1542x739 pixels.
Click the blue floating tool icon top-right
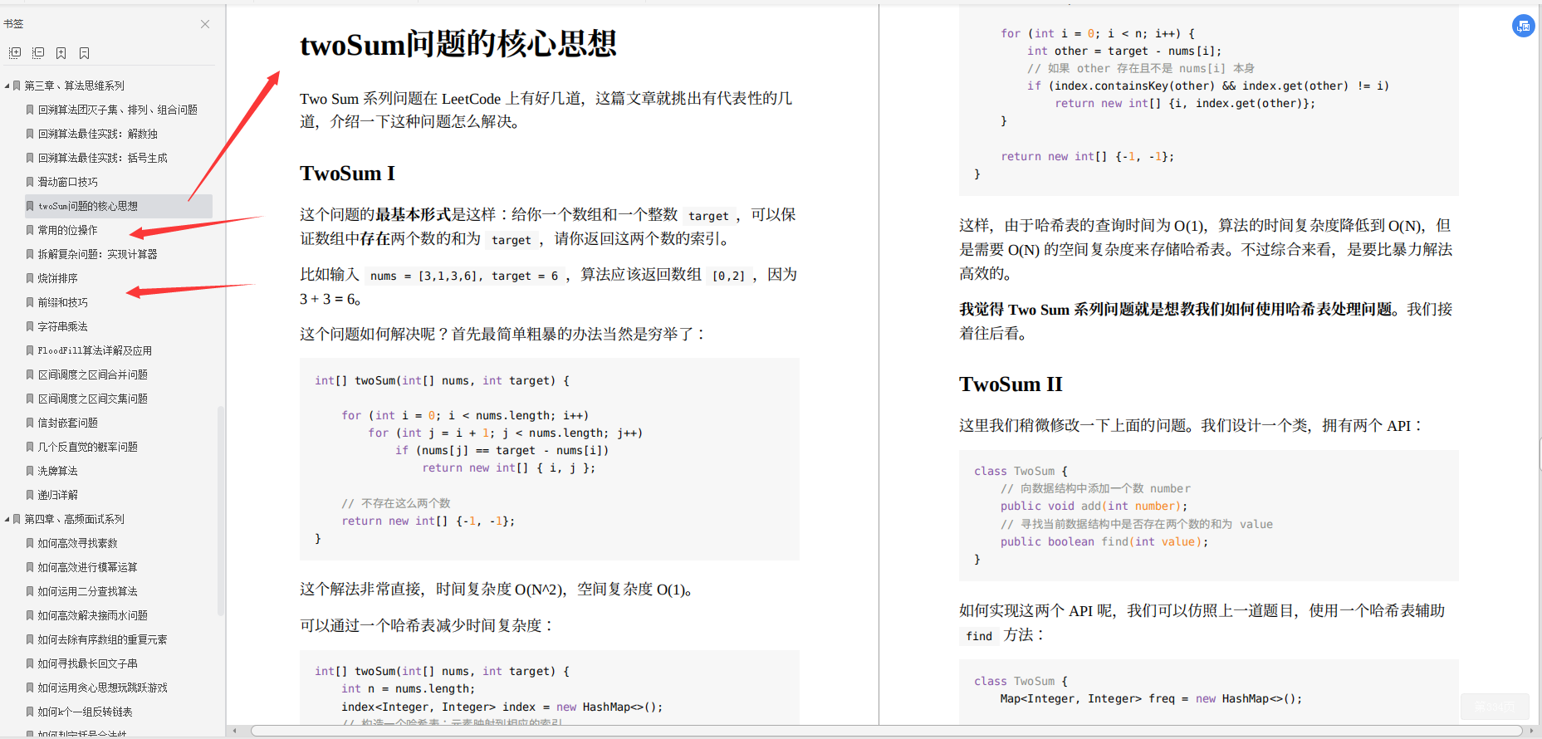pyautogui.click(x=1523, y=26)
